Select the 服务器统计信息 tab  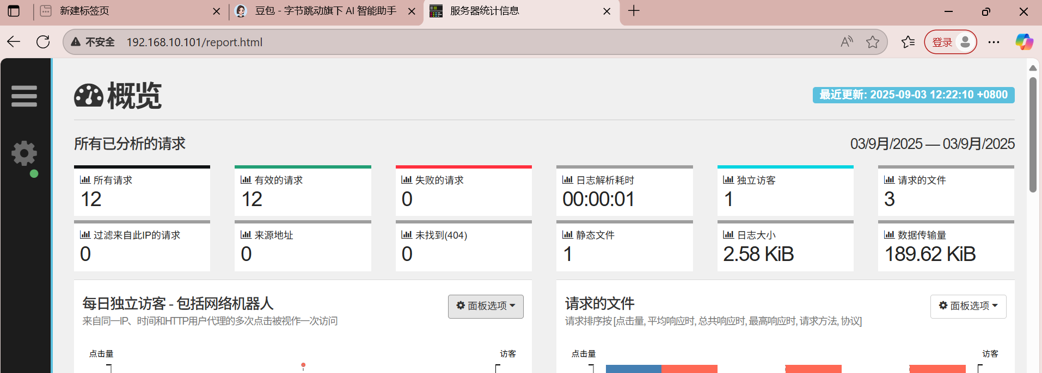521,11
